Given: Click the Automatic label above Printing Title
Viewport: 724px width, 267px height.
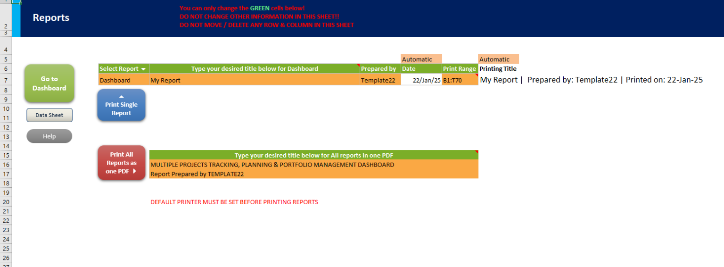Looking at the screenshot, I should [x=499, y=59].
